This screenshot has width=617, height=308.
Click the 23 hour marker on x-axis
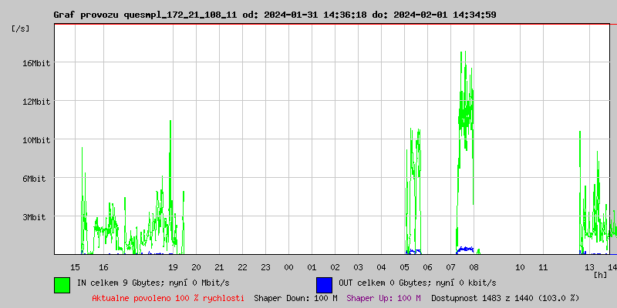click(x=265, y=266)
